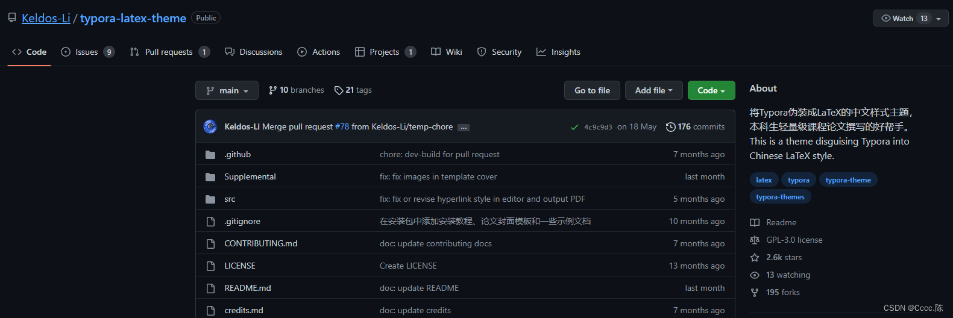View the 176 commits history

(x=695, y=126)
